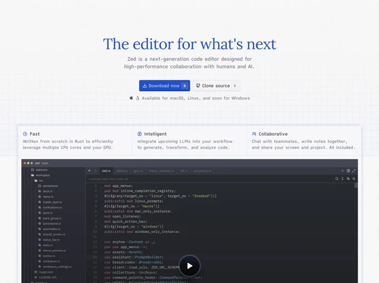Click the text cursor selection icon
This screenshot has width=379, height=283.
coord(342,178)
